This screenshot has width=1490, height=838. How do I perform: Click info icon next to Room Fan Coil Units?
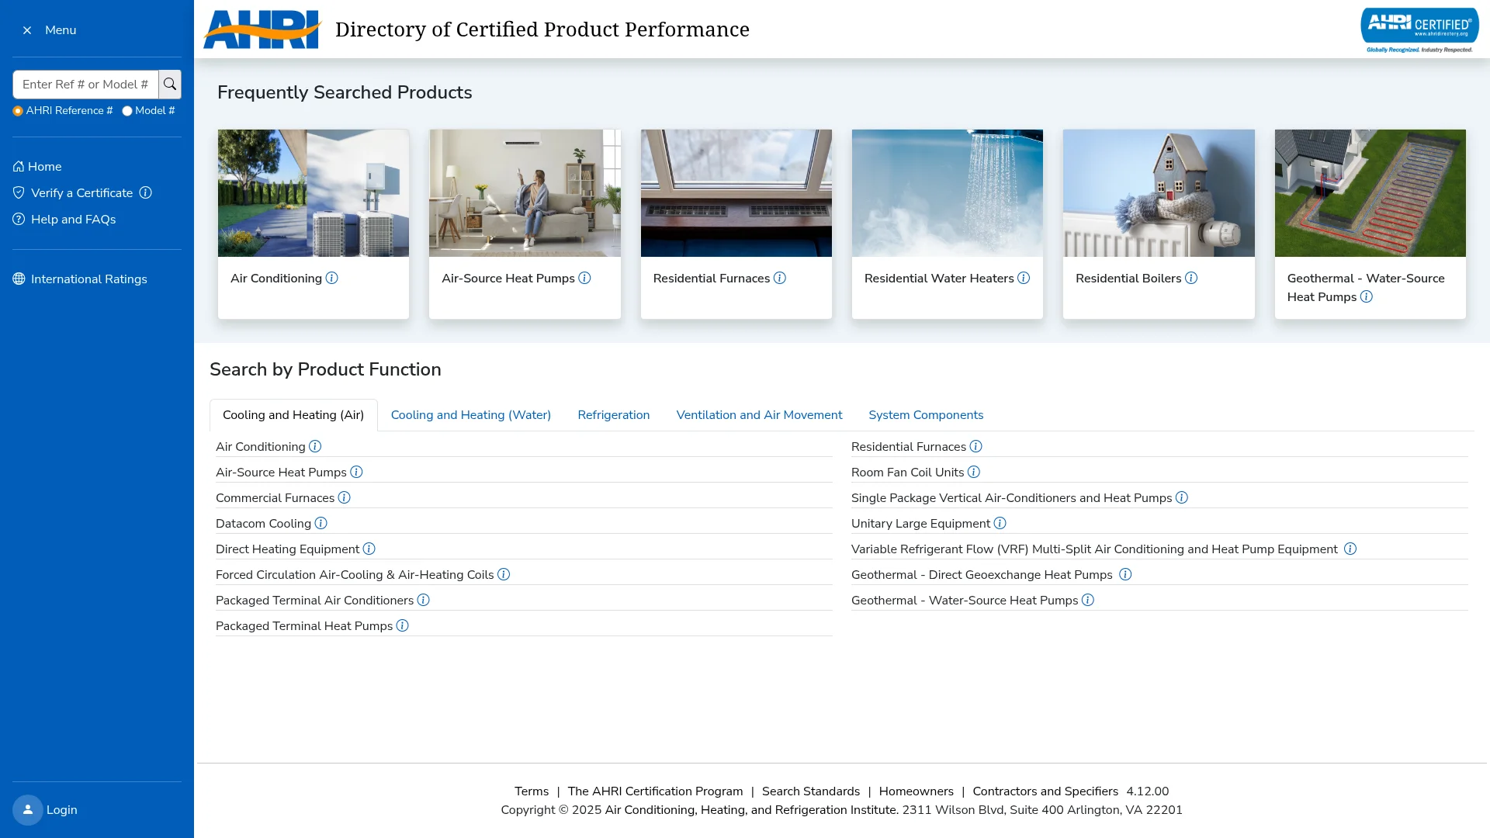973,472
